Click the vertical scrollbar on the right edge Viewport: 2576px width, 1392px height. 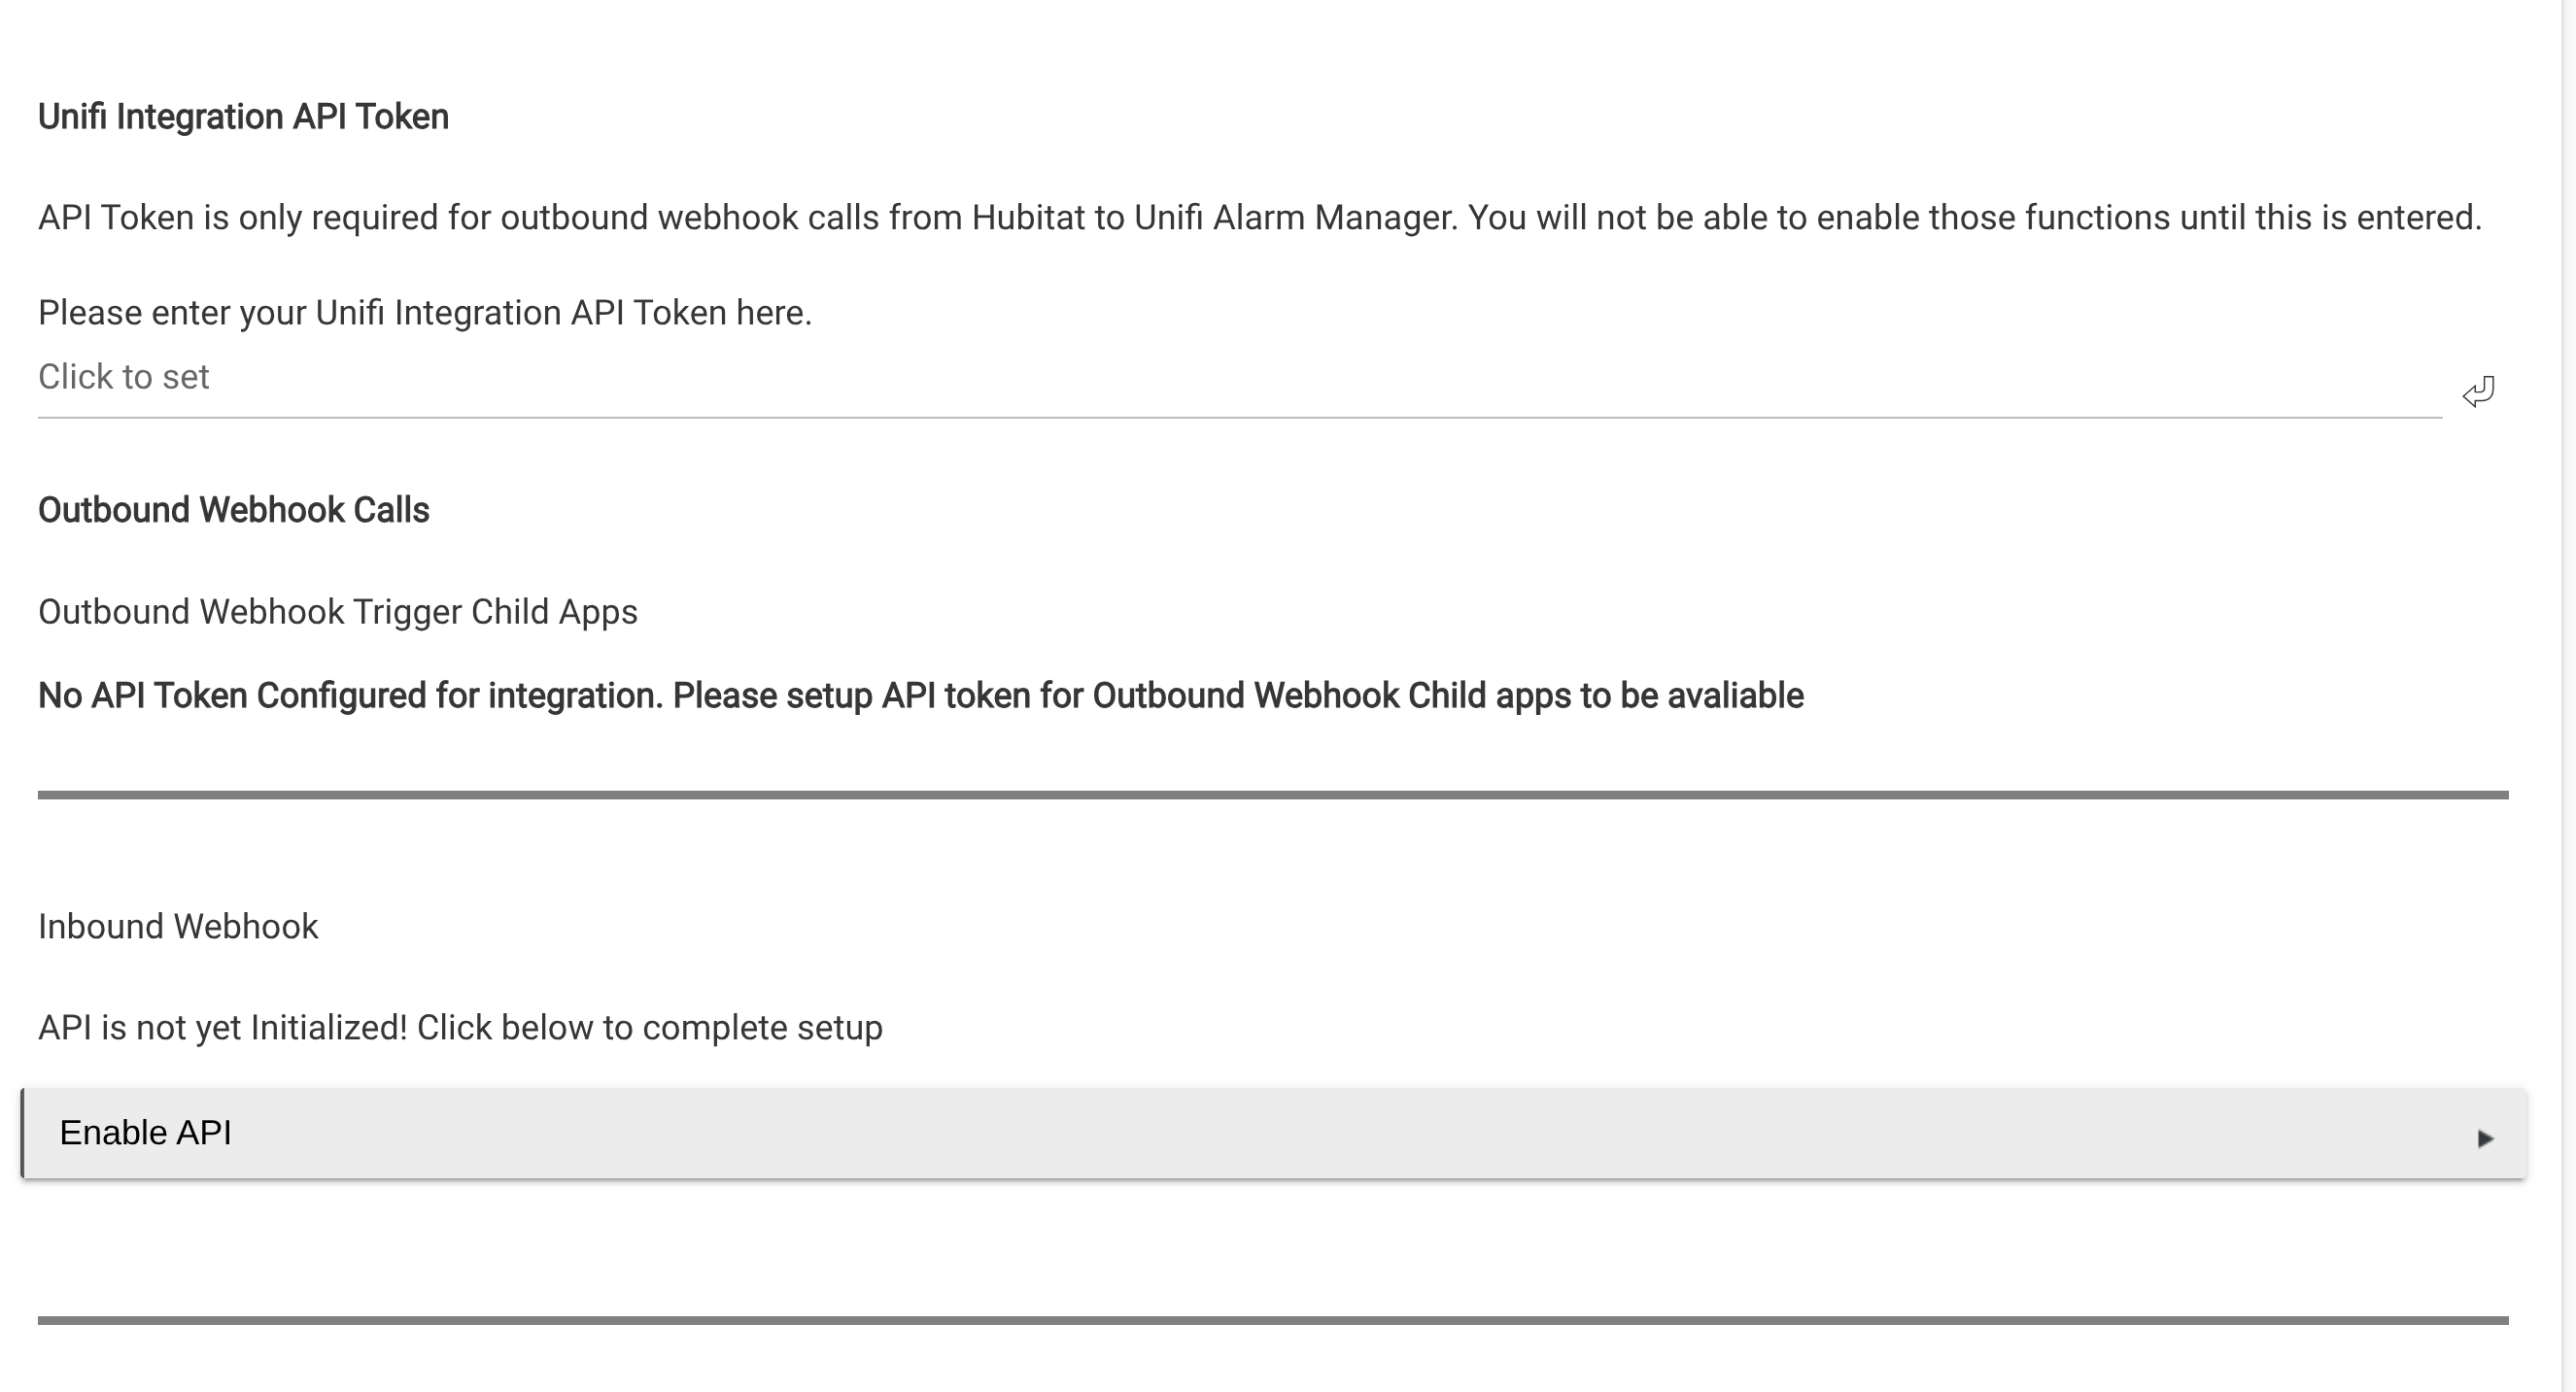coord(2568,696)
